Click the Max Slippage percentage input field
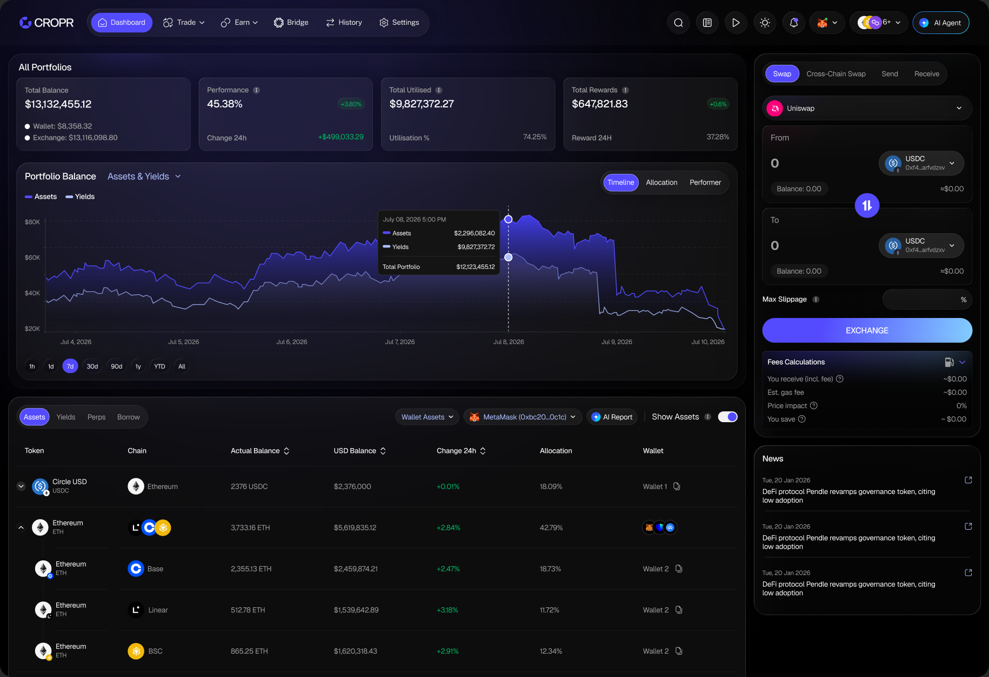This screenshot has width=989, height=677. coord(926,300)
